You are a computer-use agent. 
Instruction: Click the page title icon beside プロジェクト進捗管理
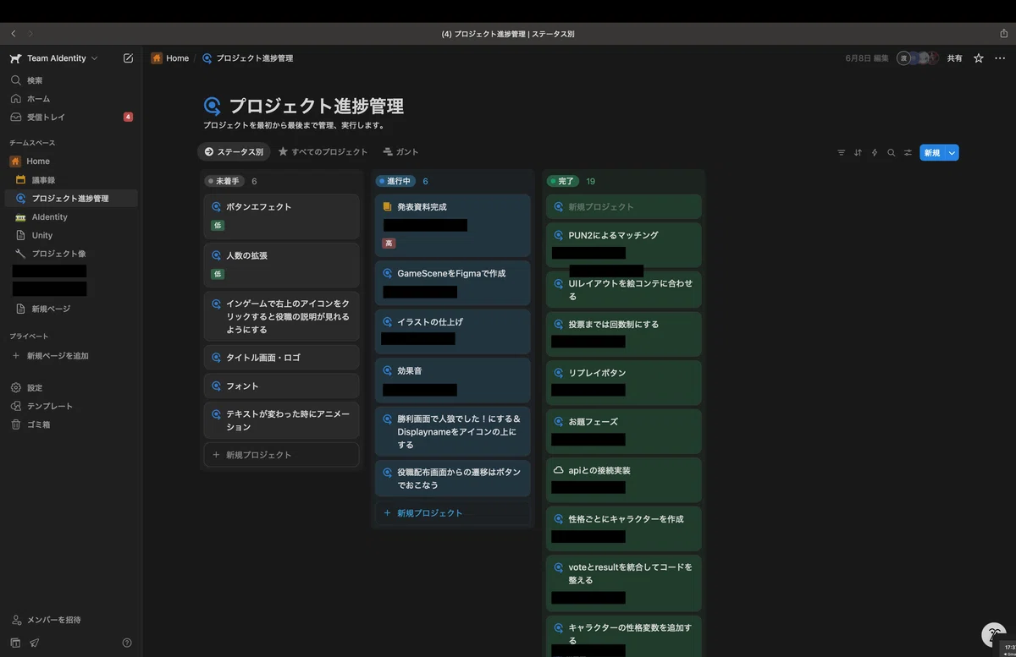213,107
